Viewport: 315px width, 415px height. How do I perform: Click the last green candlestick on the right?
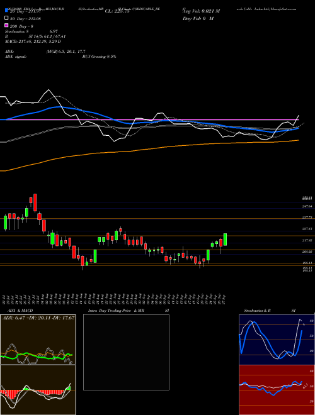pos(225,240)
